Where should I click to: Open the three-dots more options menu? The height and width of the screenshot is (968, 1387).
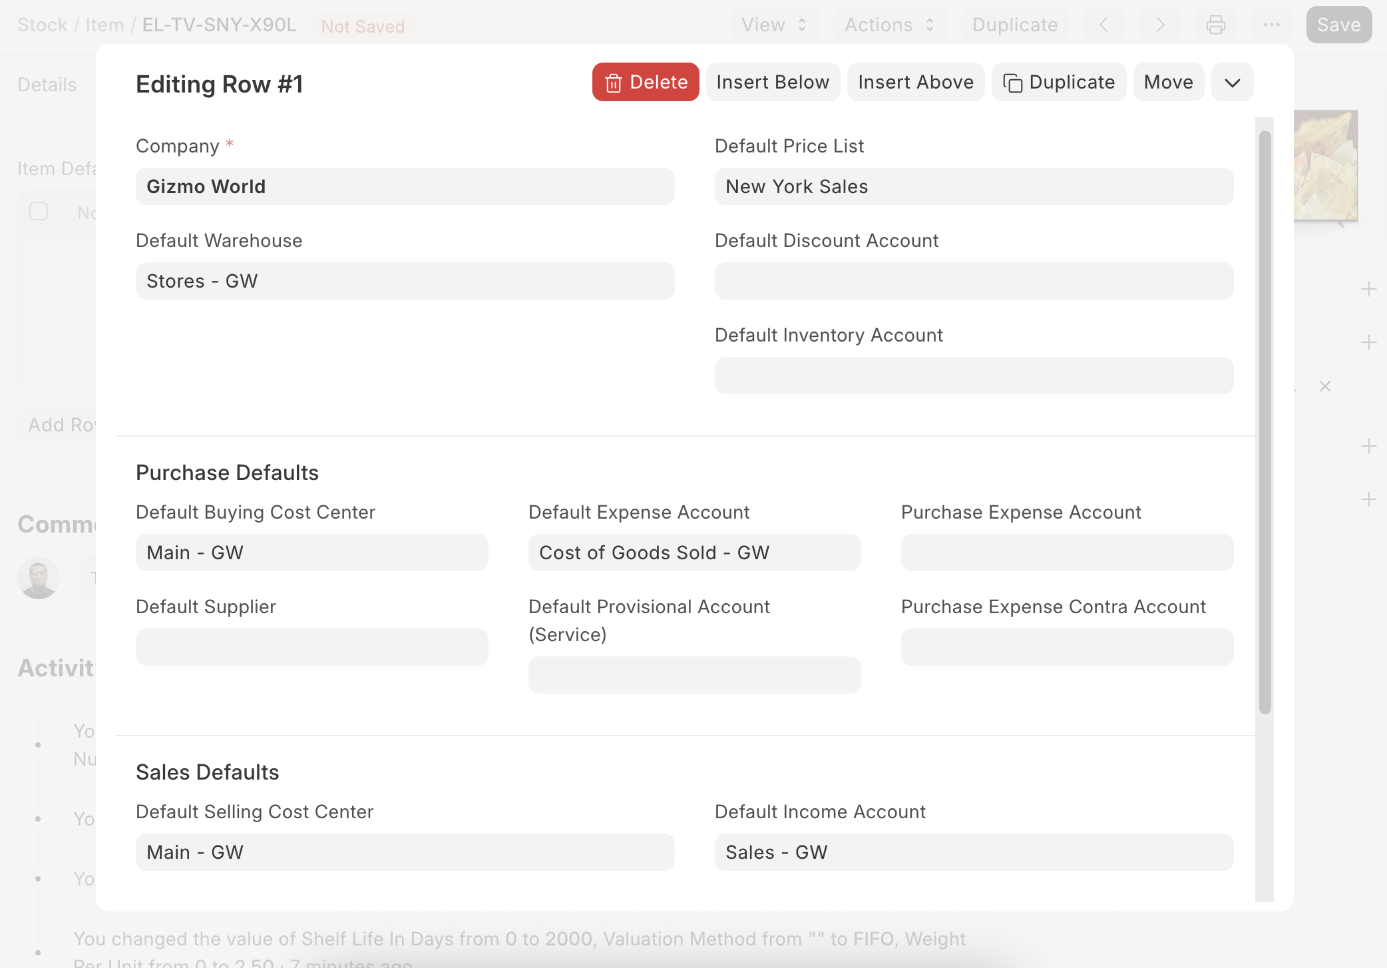point(1271,25)
